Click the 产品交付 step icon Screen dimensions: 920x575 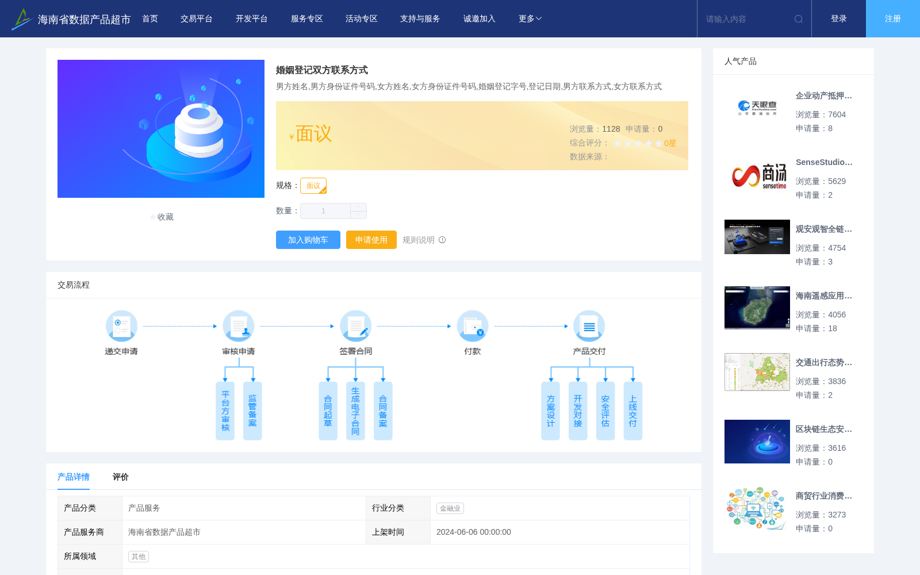click(x=589, y=326)
